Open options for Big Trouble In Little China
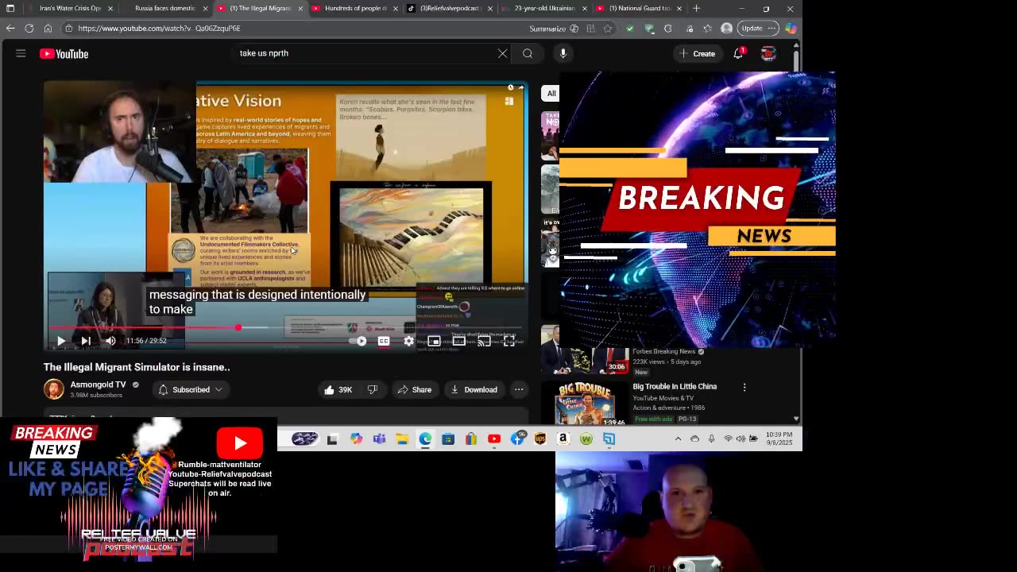Image resolution: width=1017 pixels, height=572 pixels. 744,387
